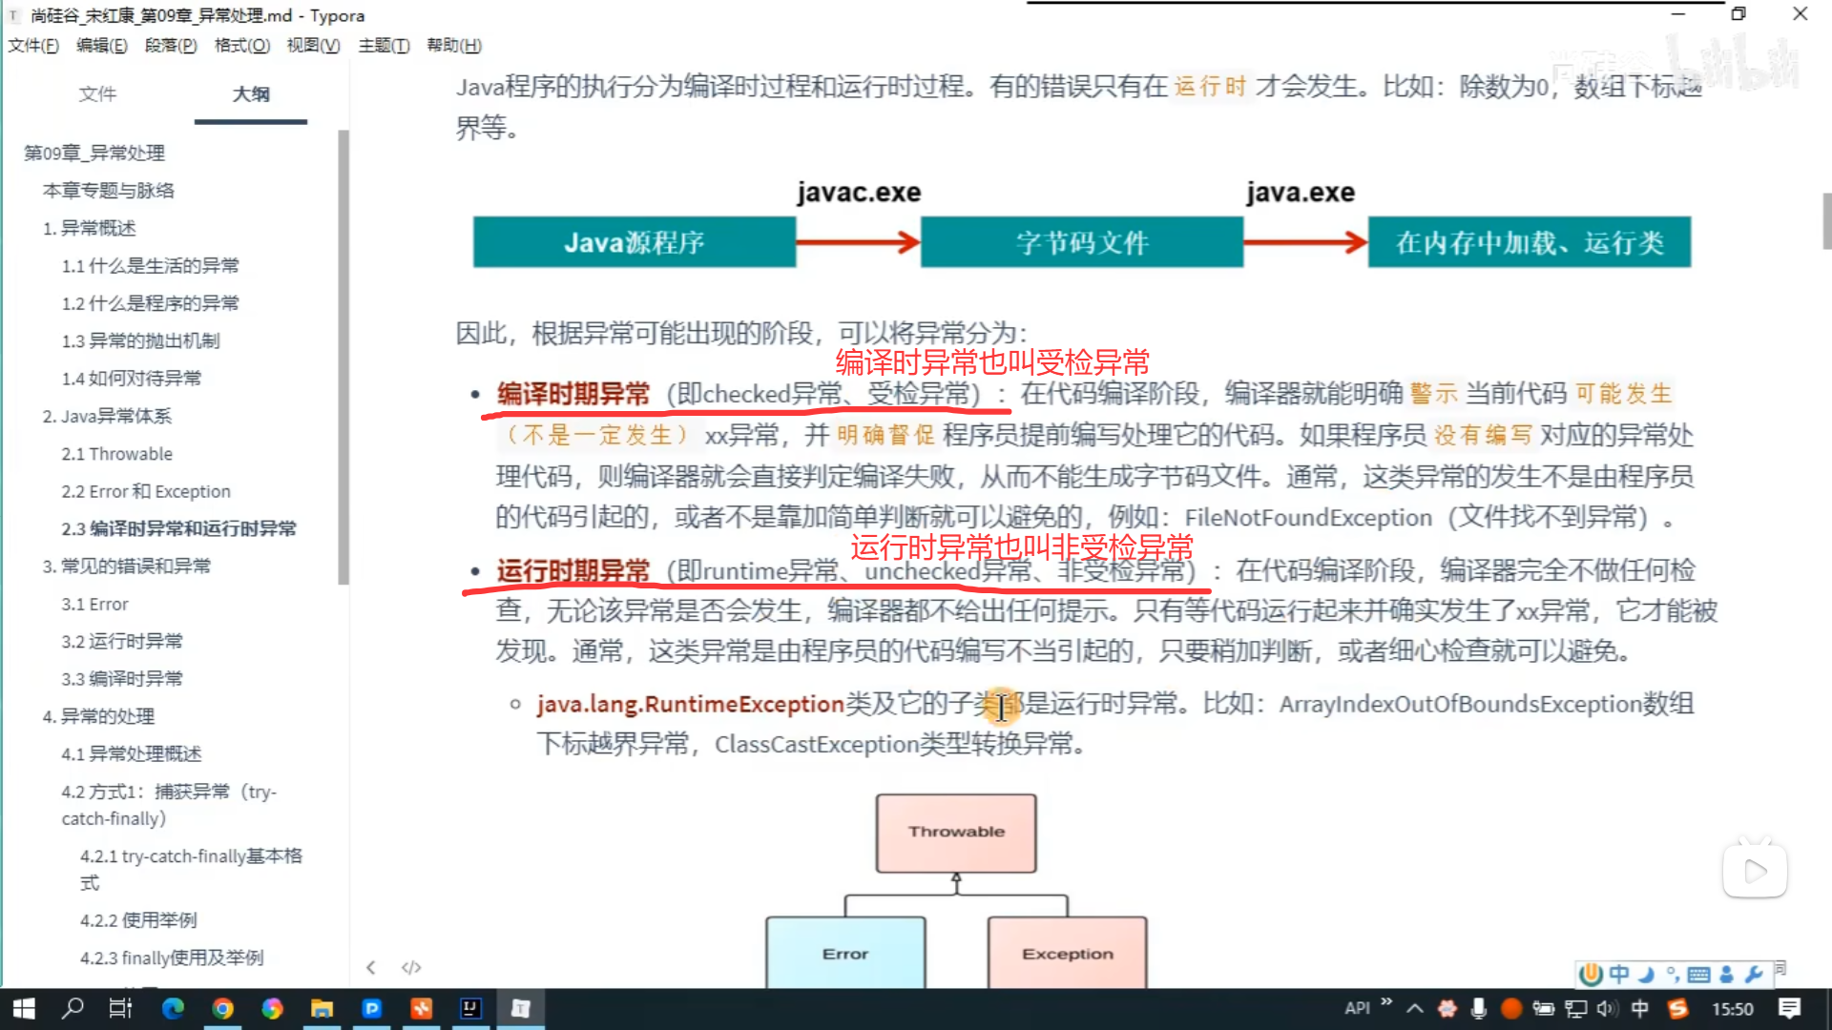Jump to 3.2 运行时异常 heading

click(122, 641)
